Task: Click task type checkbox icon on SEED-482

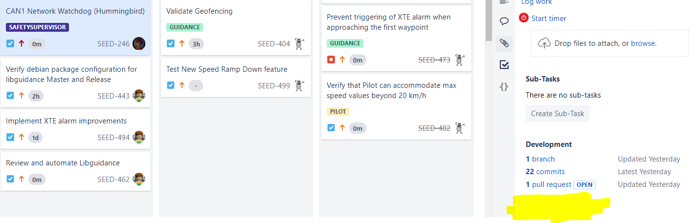Action: (331, 128)
